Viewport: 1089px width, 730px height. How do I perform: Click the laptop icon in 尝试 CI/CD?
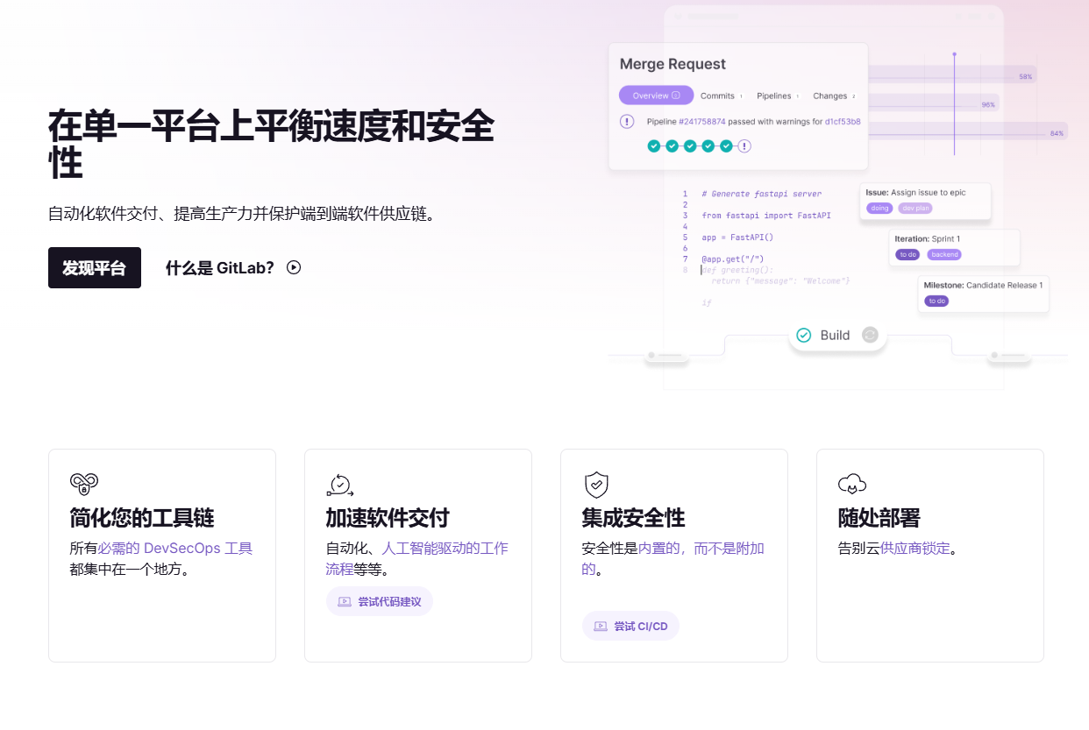point(601,627)
